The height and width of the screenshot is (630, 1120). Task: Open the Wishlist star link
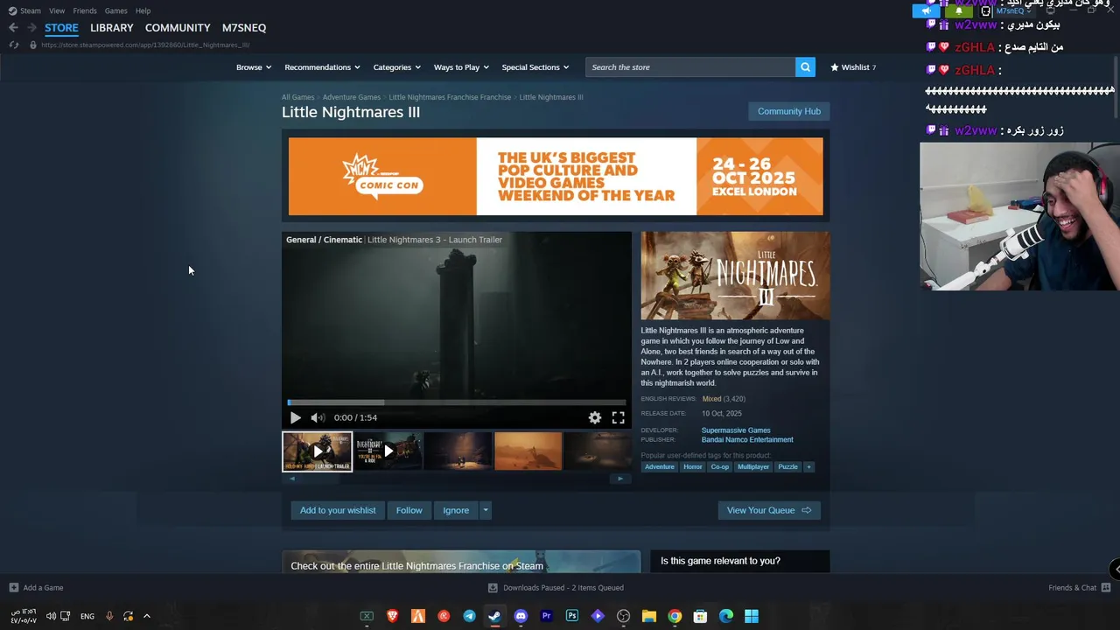point(853,67)
